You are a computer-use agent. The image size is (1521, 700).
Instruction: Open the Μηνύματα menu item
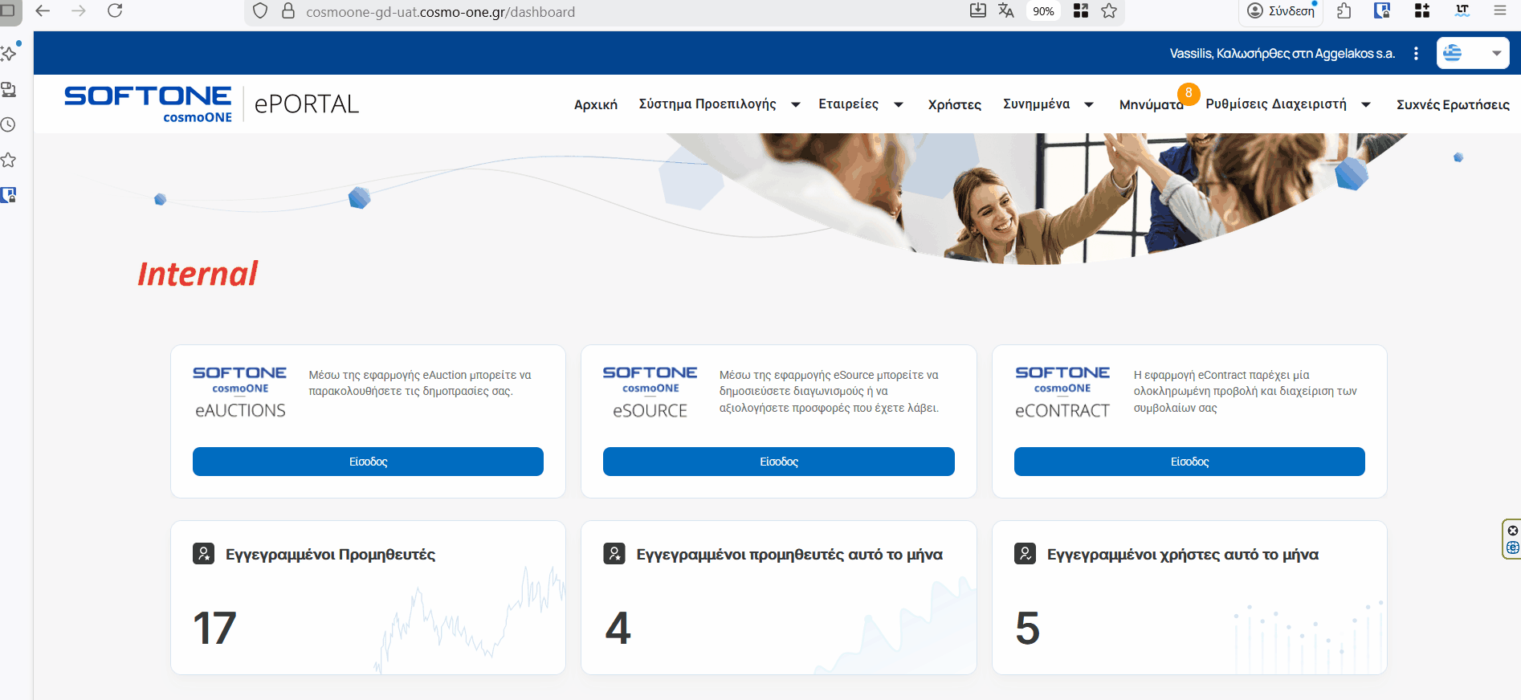(1151, 105)
